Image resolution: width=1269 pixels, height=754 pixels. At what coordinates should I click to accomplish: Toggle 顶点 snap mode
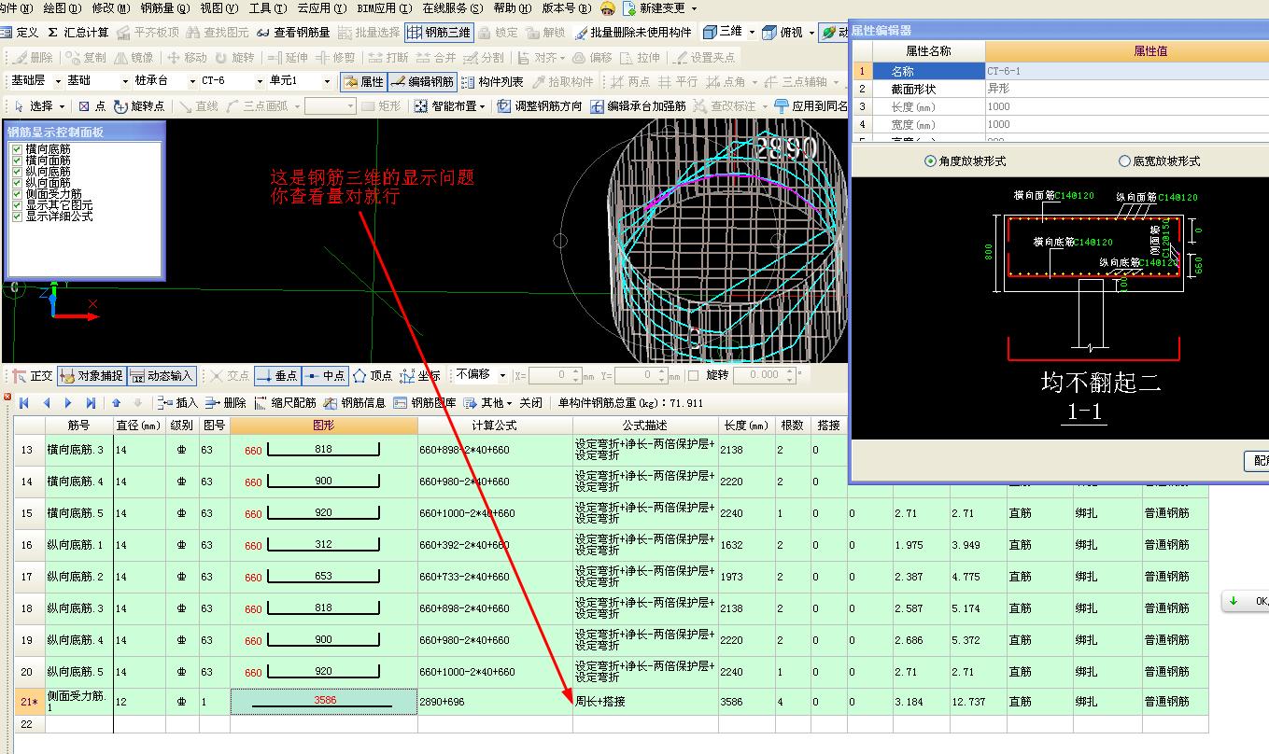pos(372,376)
